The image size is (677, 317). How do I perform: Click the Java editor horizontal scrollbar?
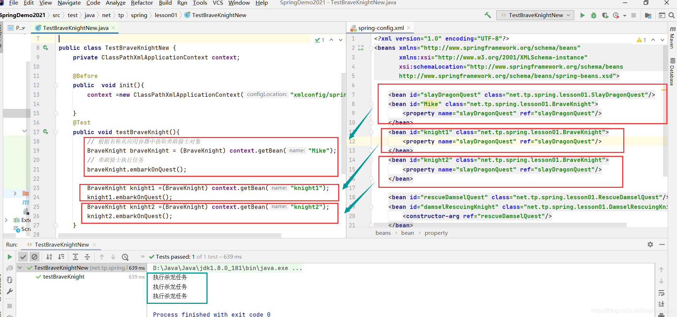tap(170, 235)
